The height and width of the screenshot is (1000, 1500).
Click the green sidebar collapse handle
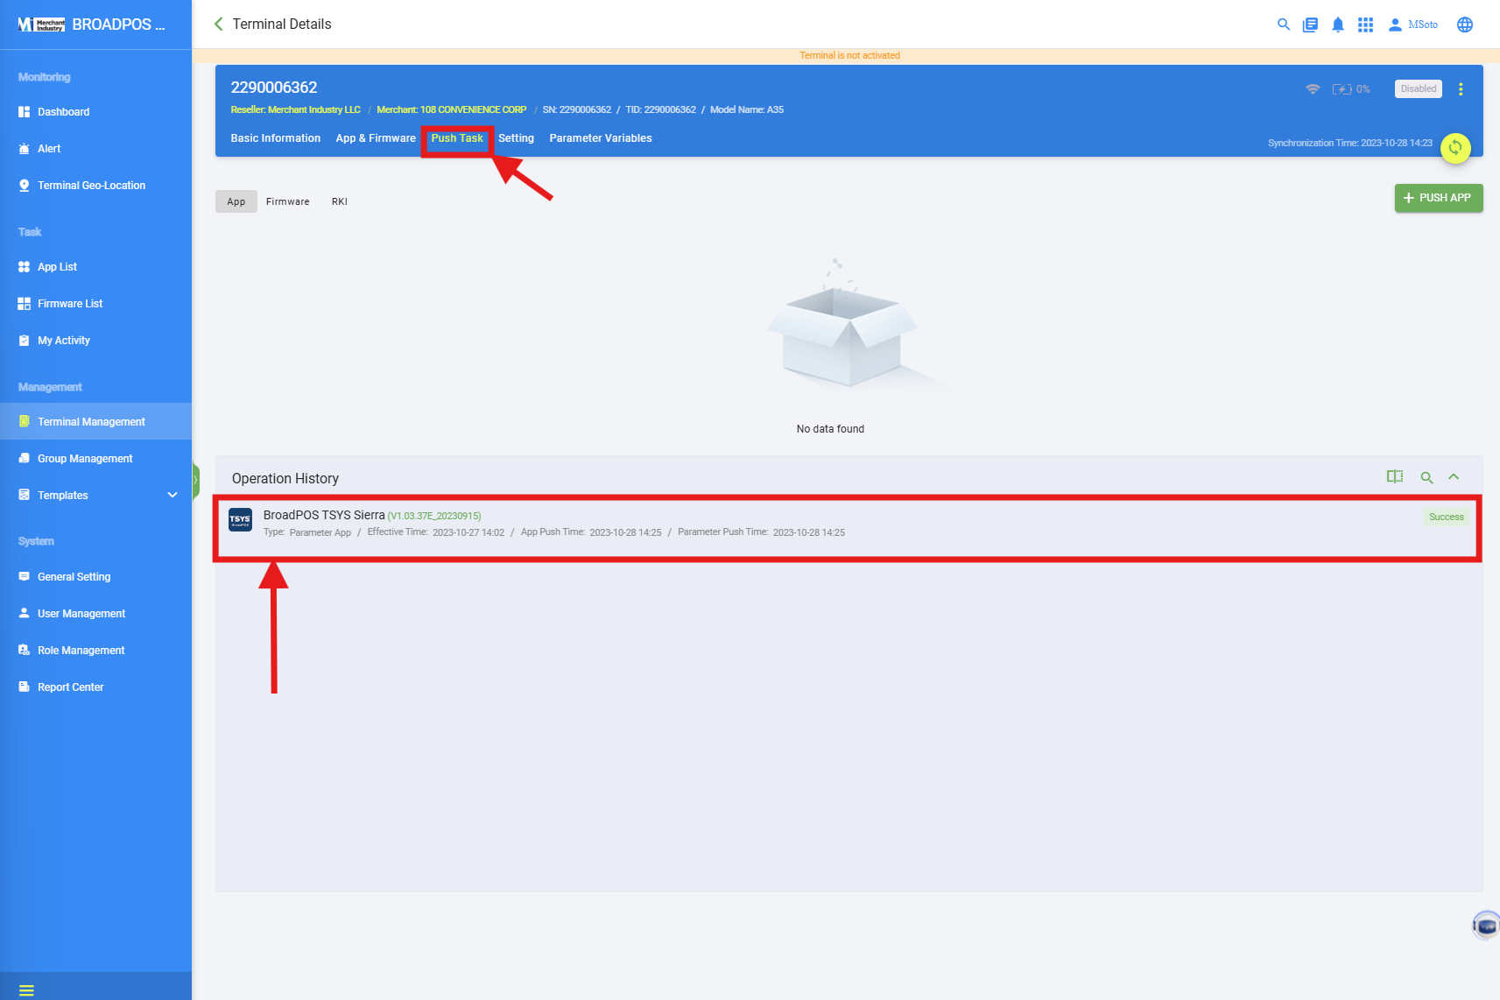196,480
